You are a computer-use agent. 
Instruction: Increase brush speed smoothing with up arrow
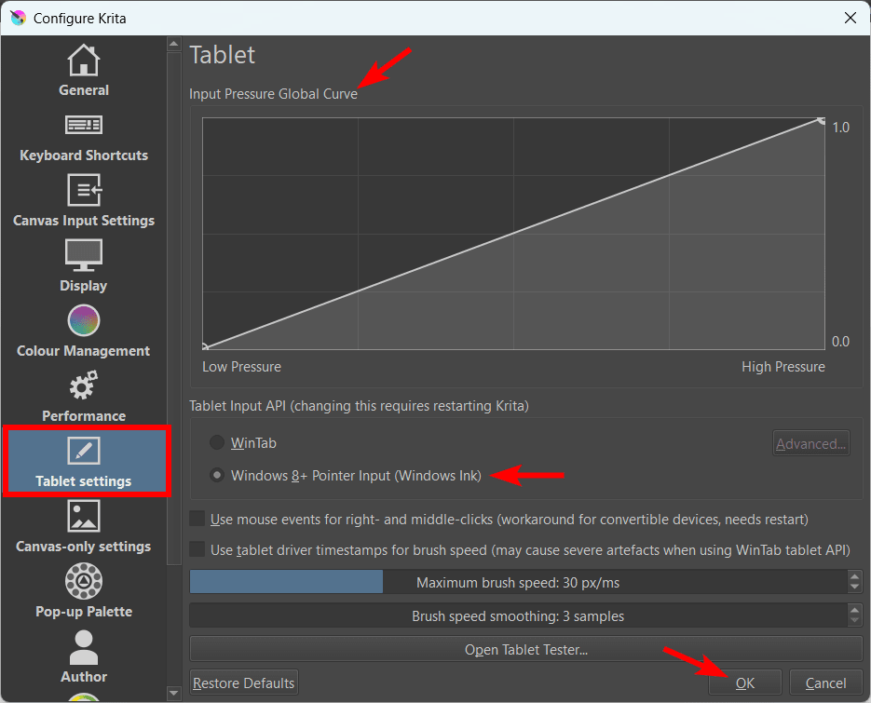[x=854, y=610]
